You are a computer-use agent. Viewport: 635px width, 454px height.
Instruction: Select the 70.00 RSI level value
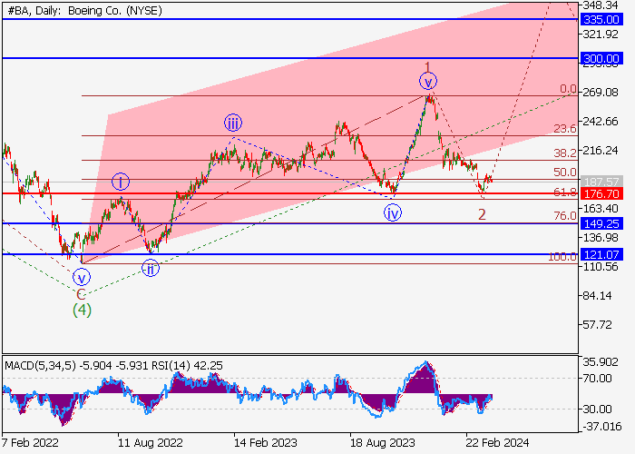597,379
